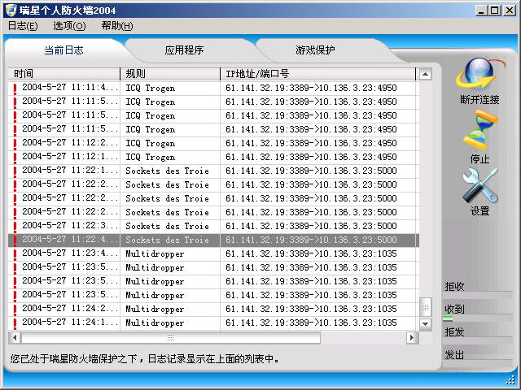Screen dimensions: 521x390
Task: Click the status message about 瑞星防火墙保护
Action: click(x=144, y=359)
